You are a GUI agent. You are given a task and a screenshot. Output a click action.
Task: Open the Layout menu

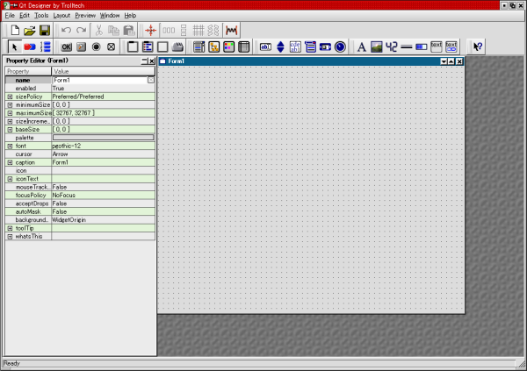(x=61, y=16)
